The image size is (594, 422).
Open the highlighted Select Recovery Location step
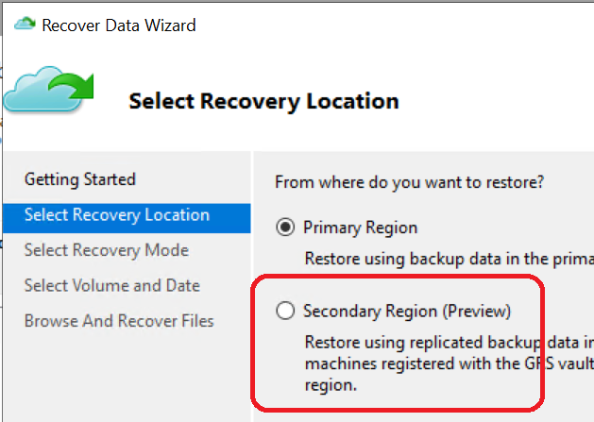[117, 215]
